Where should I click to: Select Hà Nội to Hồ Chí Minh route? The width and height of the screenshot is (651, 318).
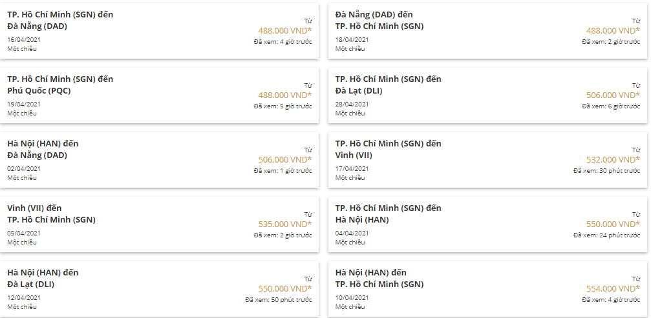point(379,278)
